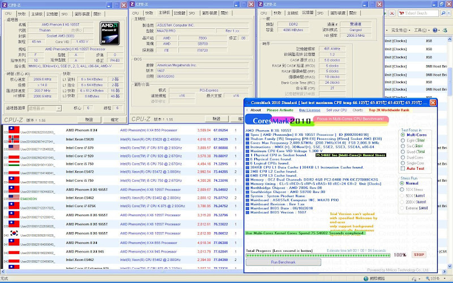
Task: Click the messenger icon at browser toolbar end
Action: click(445, 30)
